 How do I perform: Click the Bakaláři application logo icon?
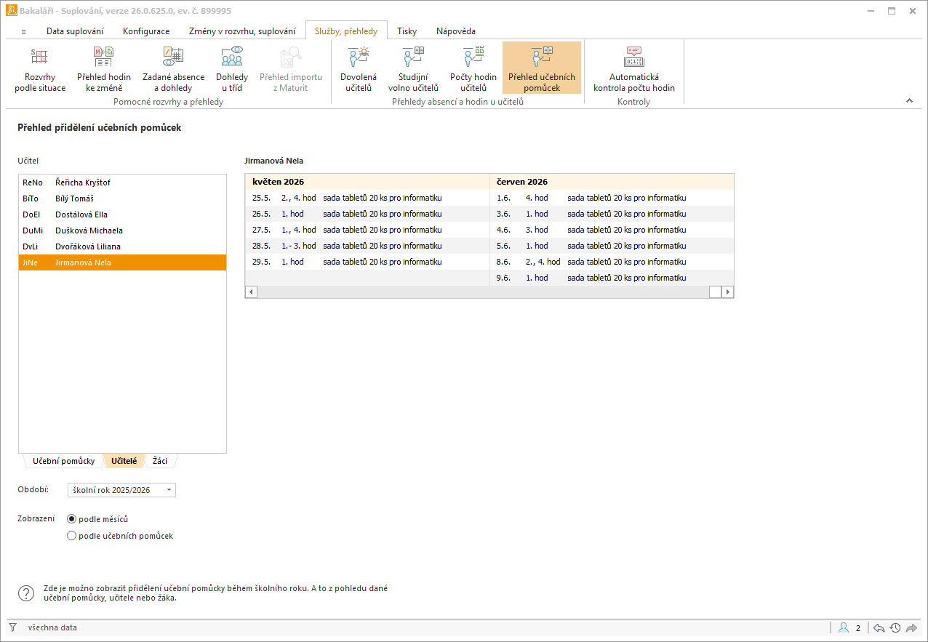11,11
